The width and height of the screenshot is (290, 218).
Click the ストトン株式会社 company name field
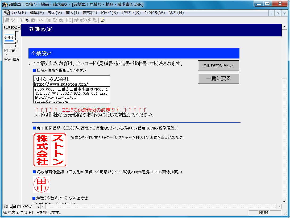[x=72, y=81]
